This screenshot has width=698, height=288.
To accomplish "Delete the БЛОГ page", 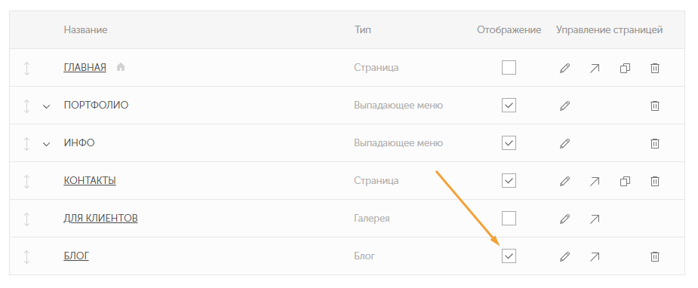I will (x=654, y=256).
